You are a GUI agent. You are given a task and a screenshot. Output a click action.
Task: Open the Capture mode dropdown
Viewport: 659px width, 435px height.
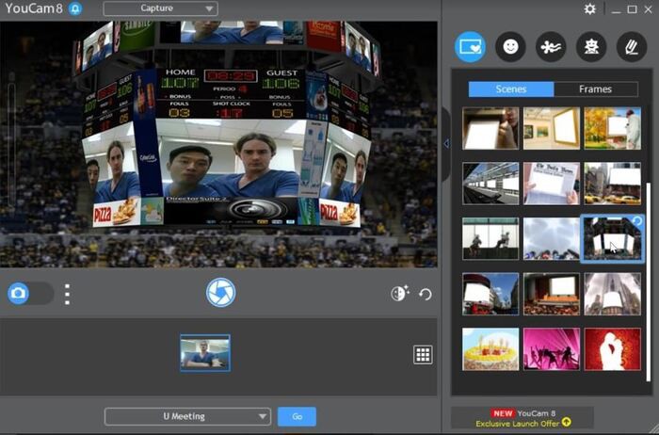pos(160,8)
